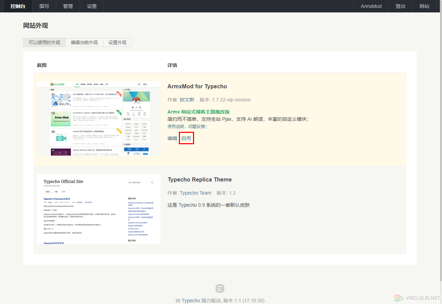
Task: Switch to 设置外观 tab
Action: click(x=117, y=42)
